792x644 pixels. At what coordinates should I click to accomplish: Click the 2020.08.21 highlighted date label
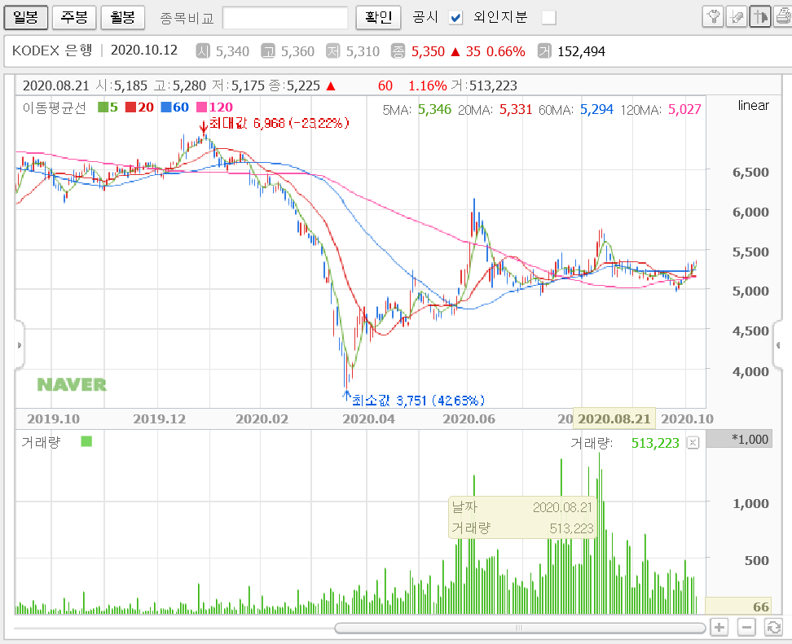tap(614, 419)
